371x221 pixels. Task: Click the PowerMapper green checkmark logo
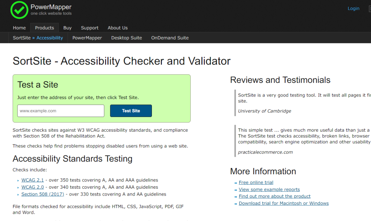[x=19, y=10]
